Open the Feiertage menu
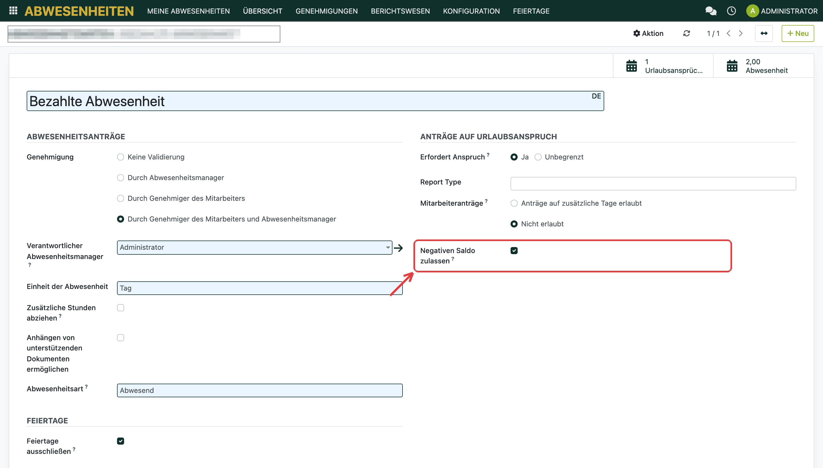Screen dimensions: 823x468 [x=531, y=11]
